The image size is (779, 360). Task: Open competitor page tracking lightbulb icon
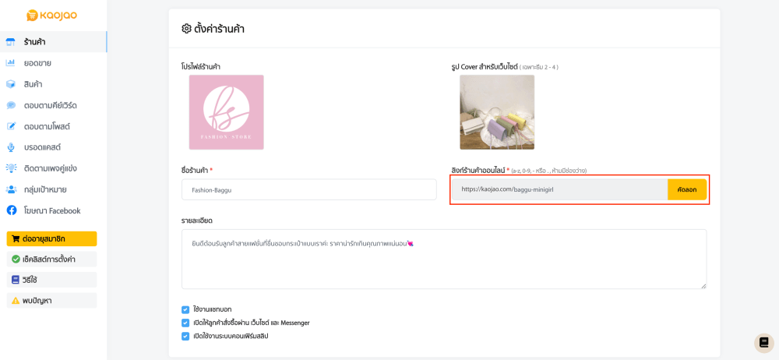click(x=11, y=168)
